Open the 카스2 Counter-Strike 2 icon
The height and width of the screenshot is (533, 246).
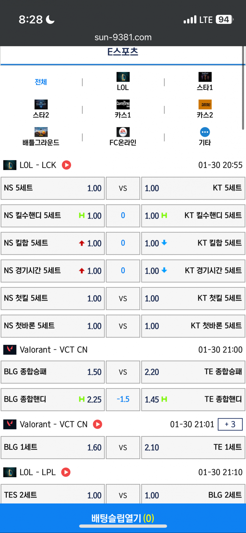click(x=205, y=104)
